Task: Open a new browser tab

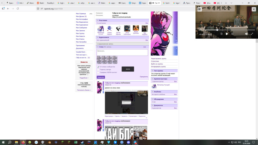Action: point(226,3)
